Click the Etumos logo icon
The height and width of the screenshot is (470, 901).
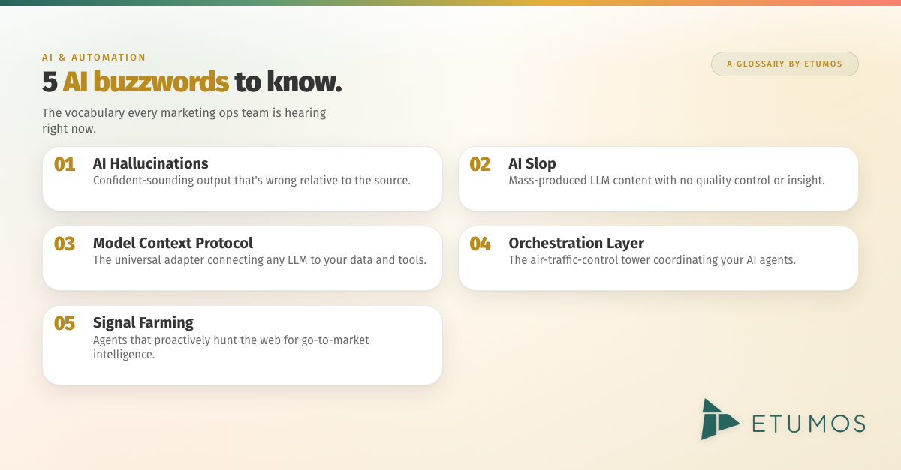pos(720,419)
